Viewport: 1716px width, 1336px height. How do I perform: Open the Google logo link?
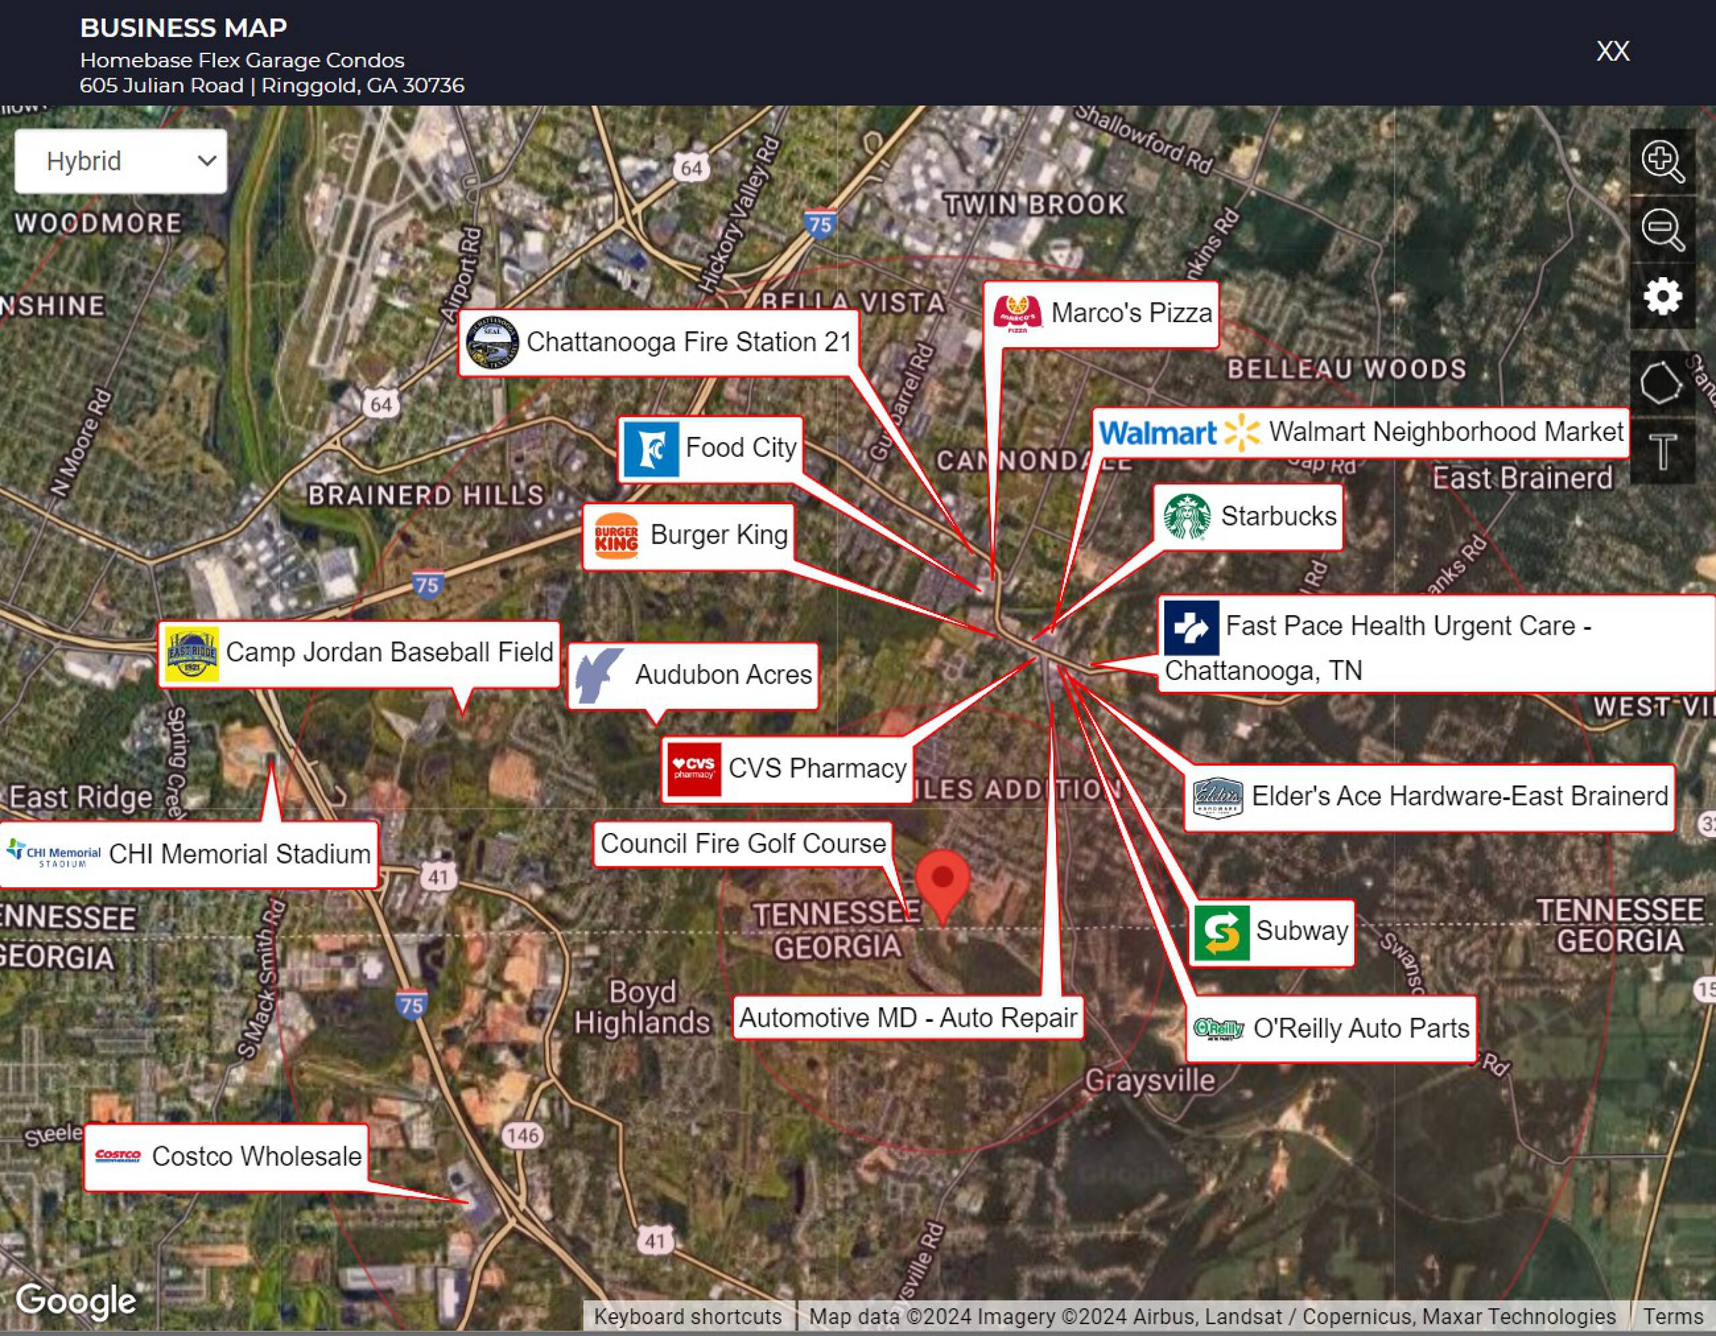click(x=76, y=1301)
